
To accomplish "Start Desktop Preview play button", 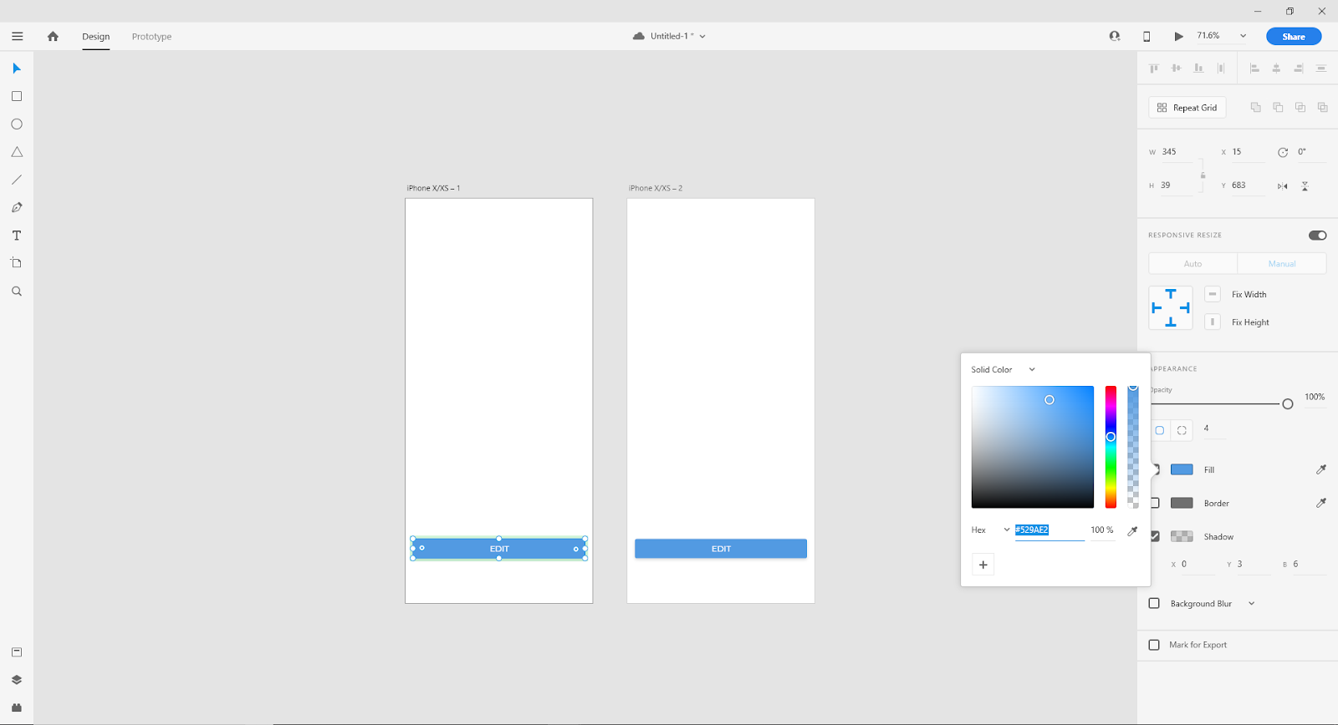I will click(x=1178, y=36).
